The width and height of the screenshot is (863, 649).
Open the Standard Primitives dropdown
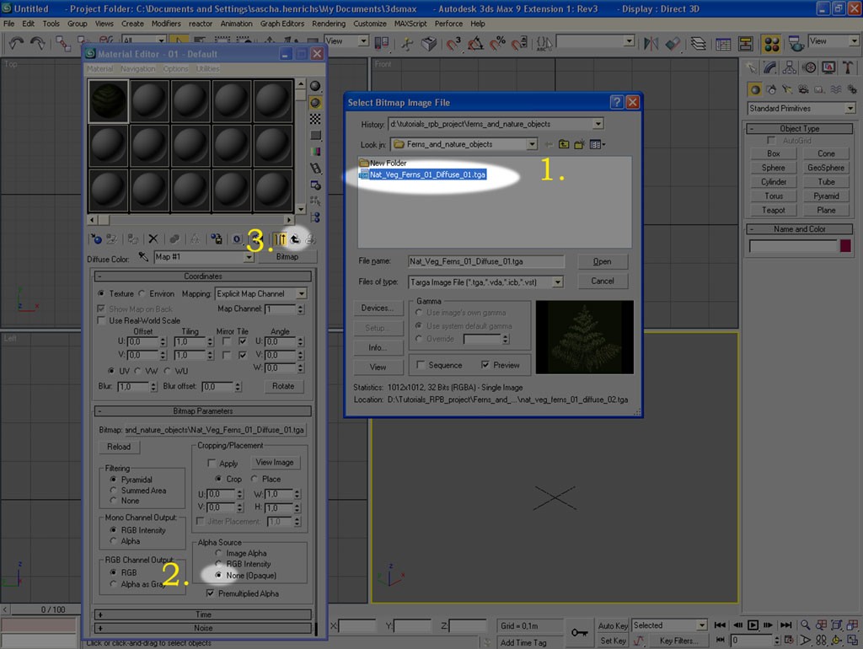click(850, 109)
